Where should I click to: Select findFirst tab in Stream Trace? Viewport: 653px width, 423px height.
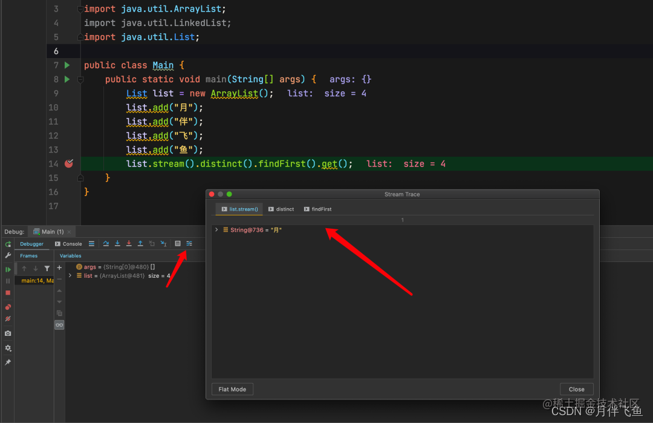click(318, 209)
